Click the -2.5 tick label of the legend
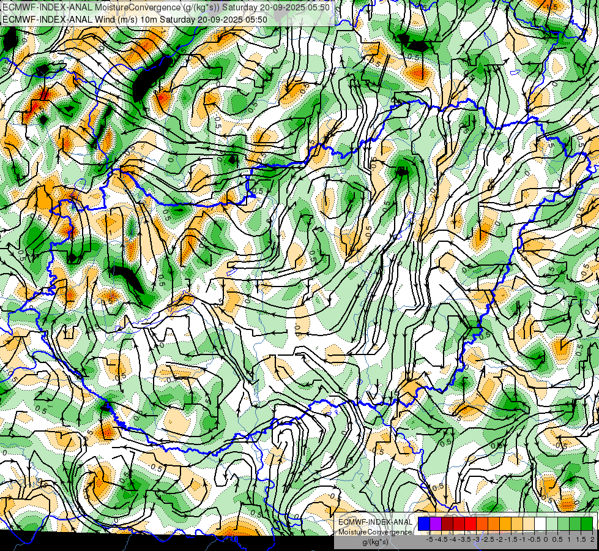599x551 pixels. point(488,539)
